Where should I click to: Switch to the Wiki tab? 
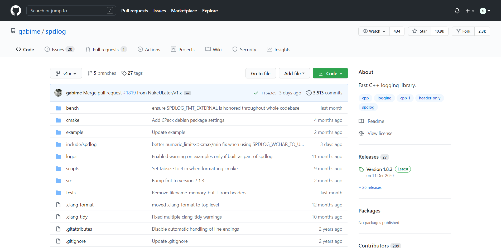(213, 49)
